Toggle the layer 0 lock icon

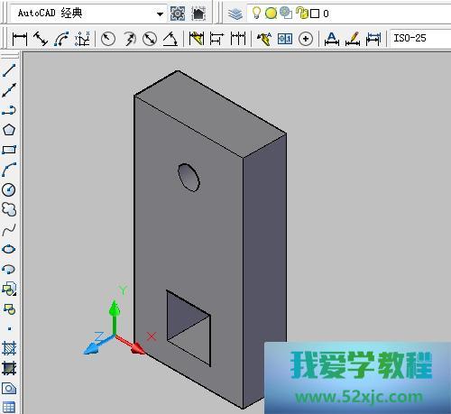[x=302, y=13]
